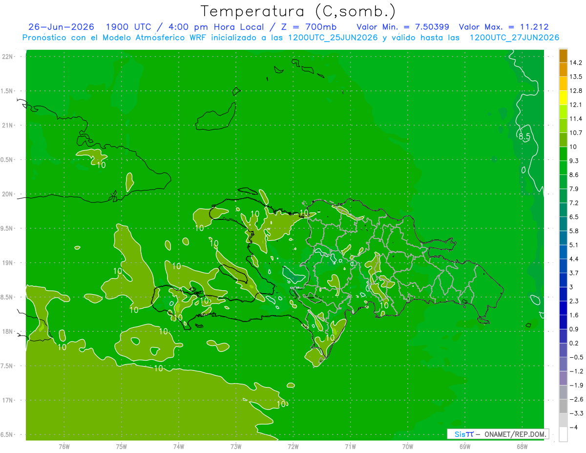Image resolution: width=586 pixels, height=453 pixels.
Task: Click the "9.3" color scale label
Action: 573,161
